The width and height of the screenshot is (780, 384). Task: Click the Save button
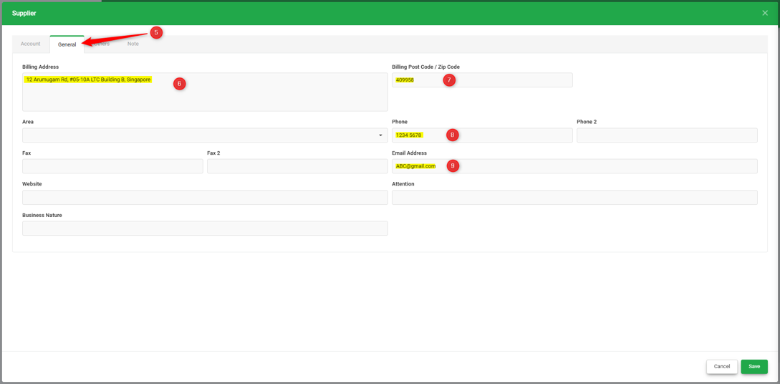point(754,367)
